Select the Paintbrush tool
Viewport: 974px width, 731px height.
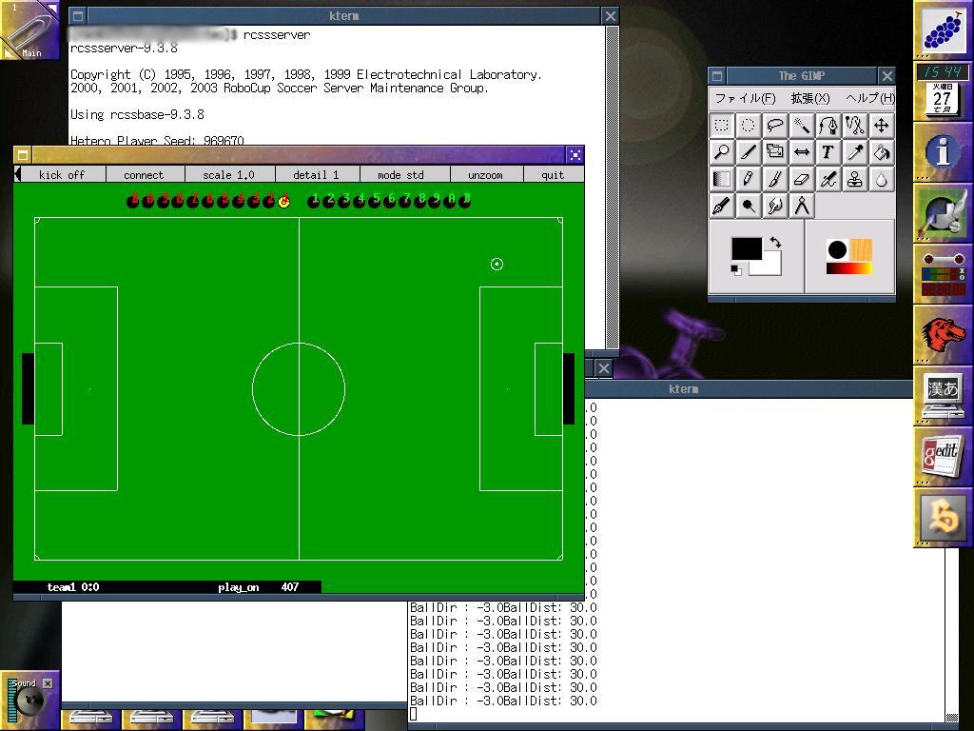[x=774, y=179]
